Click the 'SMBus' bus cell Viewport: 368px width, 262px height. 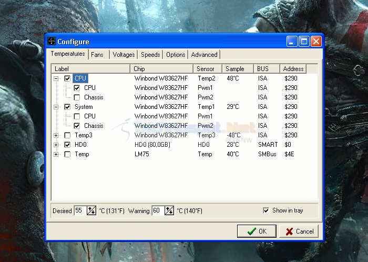click(267, 154)
